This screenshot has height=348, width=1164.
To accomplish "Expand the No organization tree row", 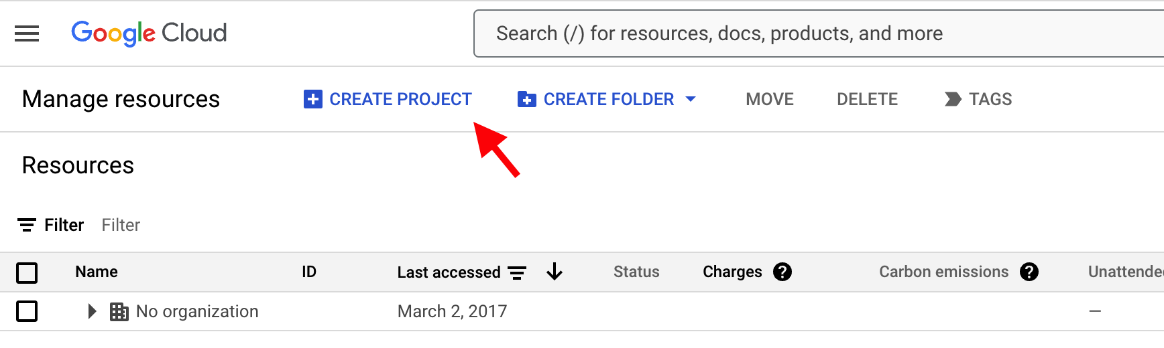I will click(93, 311).
